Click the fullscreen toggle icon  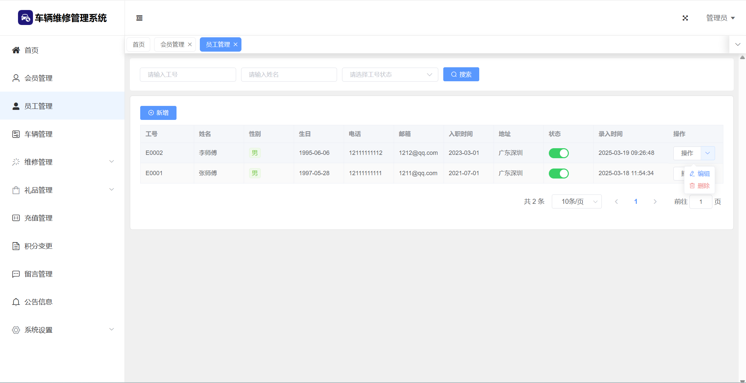(x=685, y=18)
